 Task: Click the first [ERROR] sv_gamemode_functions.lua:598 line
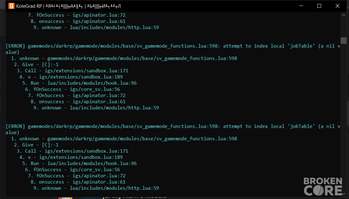coord(173,49)
